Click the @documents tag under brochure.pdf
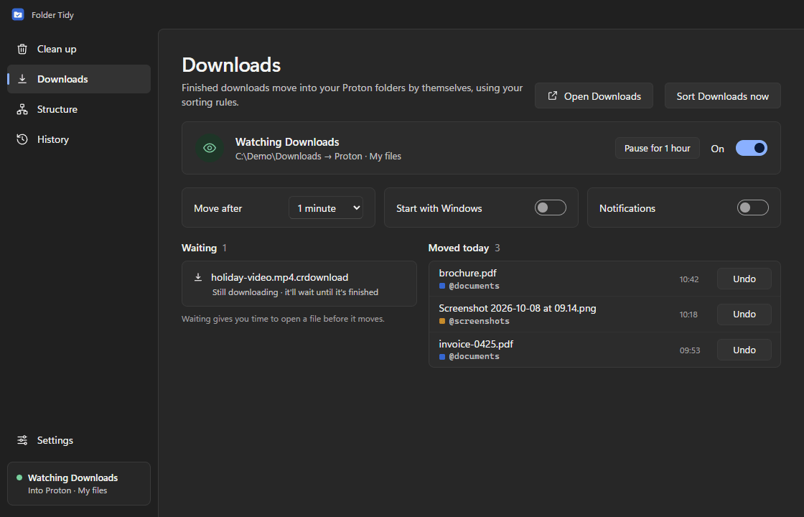 474,287
